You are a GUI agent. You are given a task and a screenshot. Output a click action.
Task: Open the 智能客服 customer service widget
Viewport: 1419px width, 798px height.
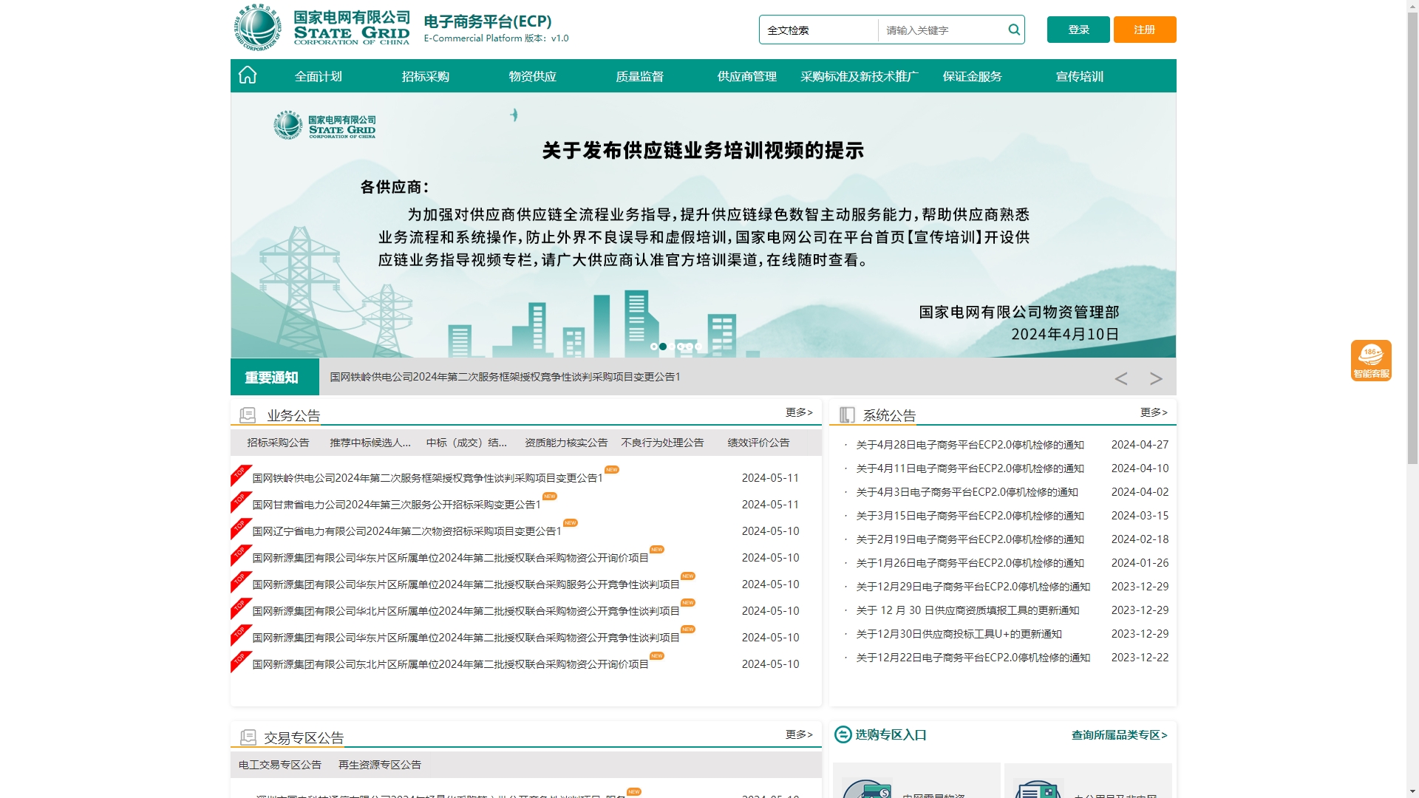click(x=1371, y=361)
